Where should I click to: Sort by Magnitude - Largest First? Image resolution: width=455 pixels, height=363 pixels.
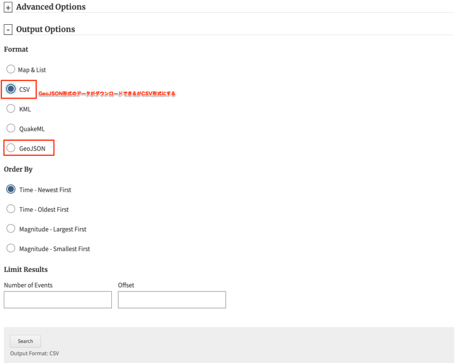[10, 228]
